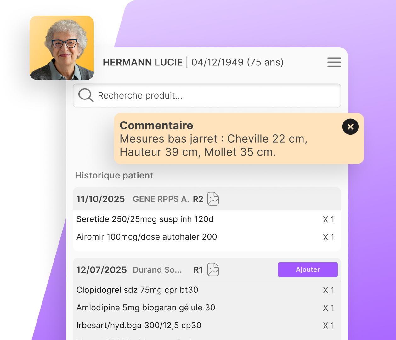Select the Seretide 250/25mcg line
The height and width of the screenshot is (340, 396).
[145, 219]
